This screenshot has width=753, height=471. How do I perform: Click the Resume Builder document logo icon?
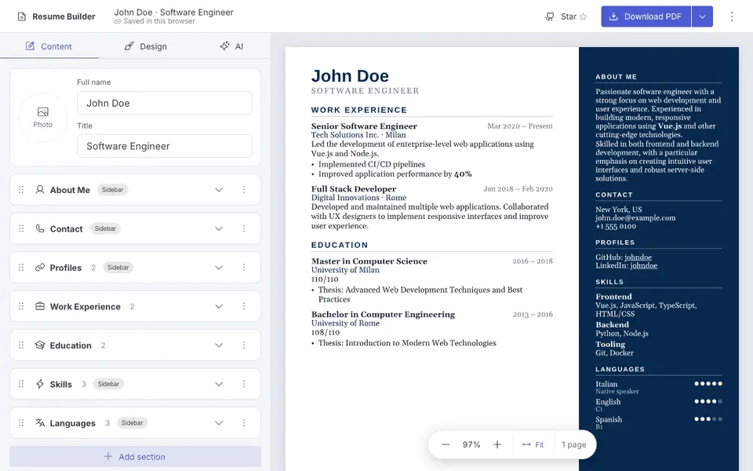22,16
